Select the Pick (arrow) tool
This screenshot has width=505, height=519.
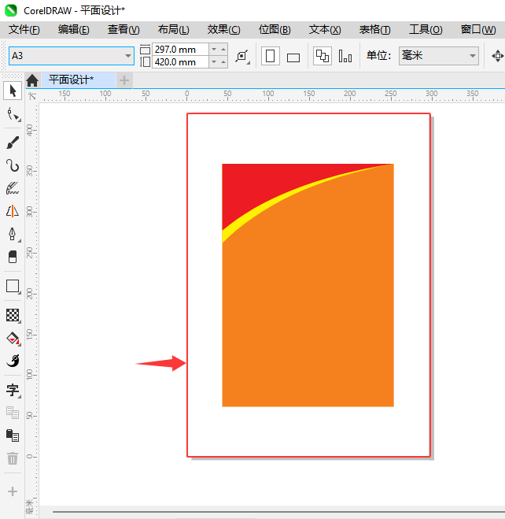[13, 91]
